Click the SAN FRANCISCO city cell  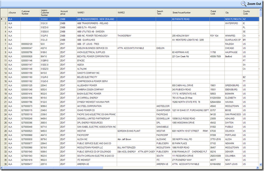point(233,114)
